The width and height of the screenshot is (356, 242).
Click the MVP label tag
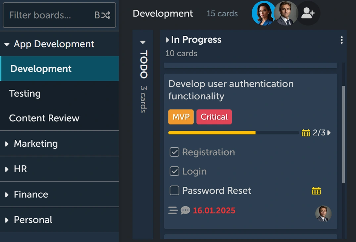pyautogui.click(x=181, y=117)
